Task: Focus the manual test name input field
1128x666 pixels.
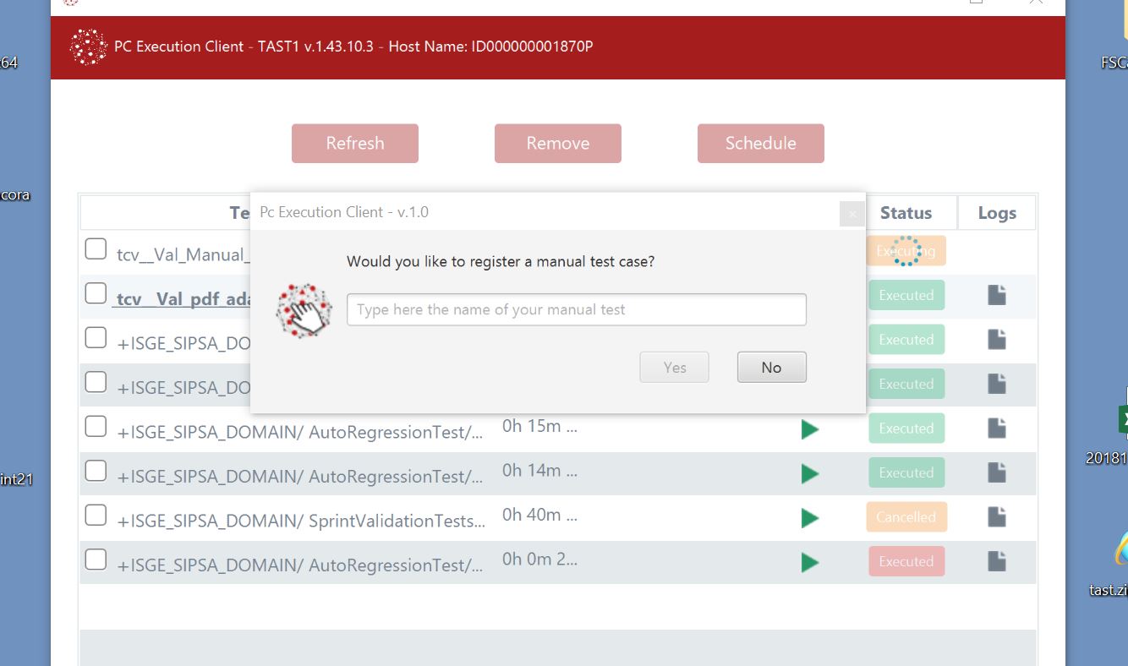Action: [576, 310]
